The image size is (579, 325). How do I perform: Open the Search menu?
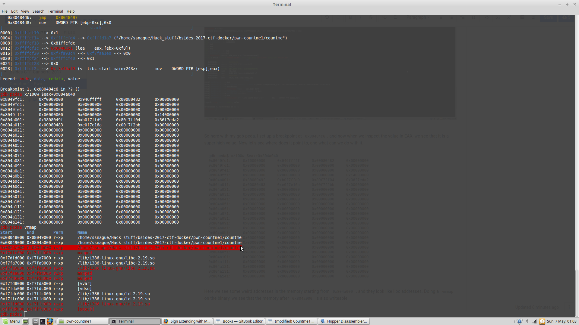pyautogui.click(x=38, y=11)
